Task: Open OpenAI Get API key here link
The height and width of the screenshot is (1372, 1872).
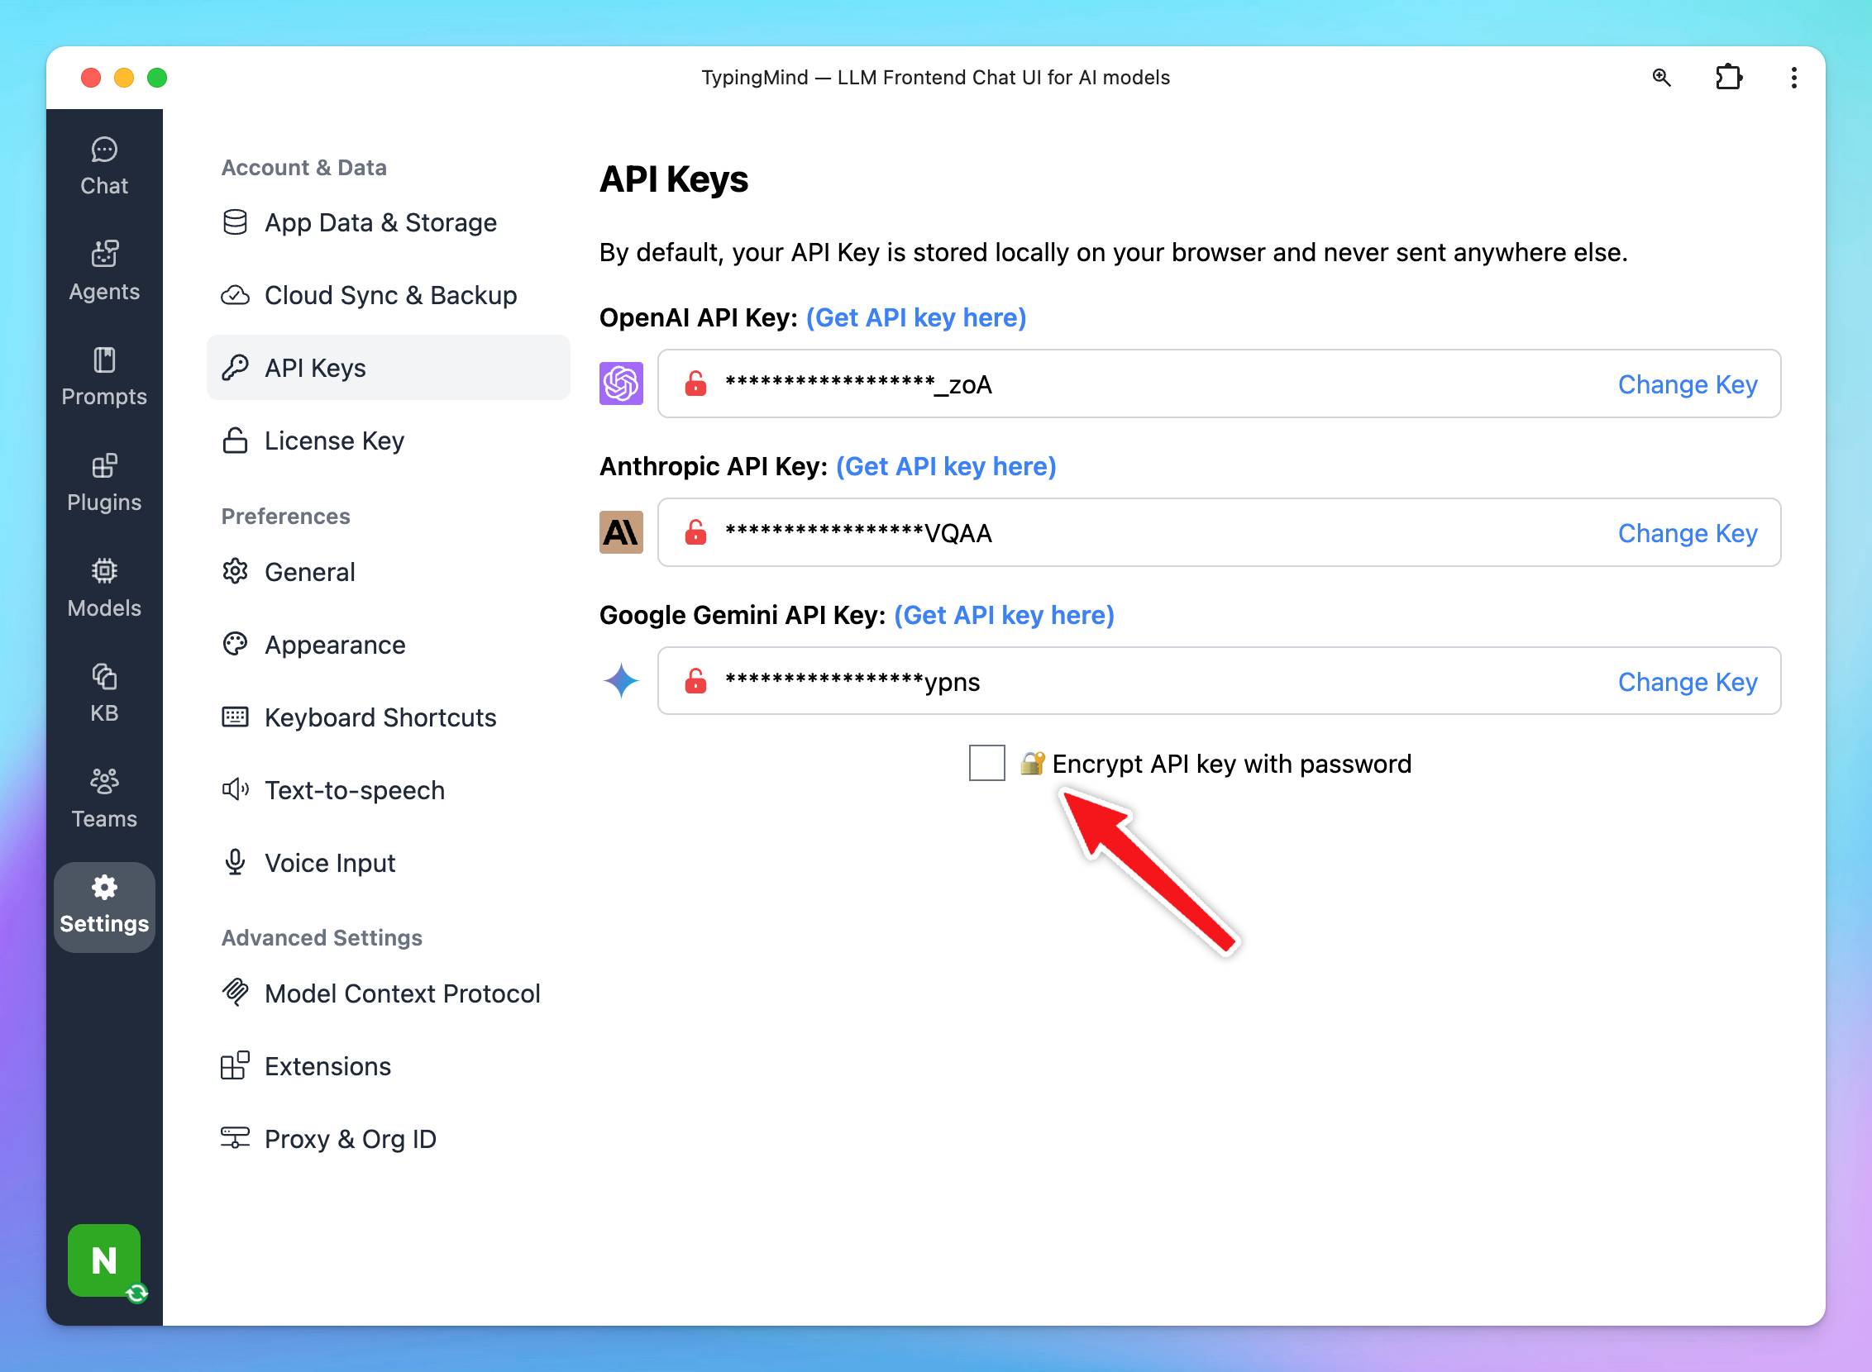Action: pyautogui.click(x=915, y=317)
